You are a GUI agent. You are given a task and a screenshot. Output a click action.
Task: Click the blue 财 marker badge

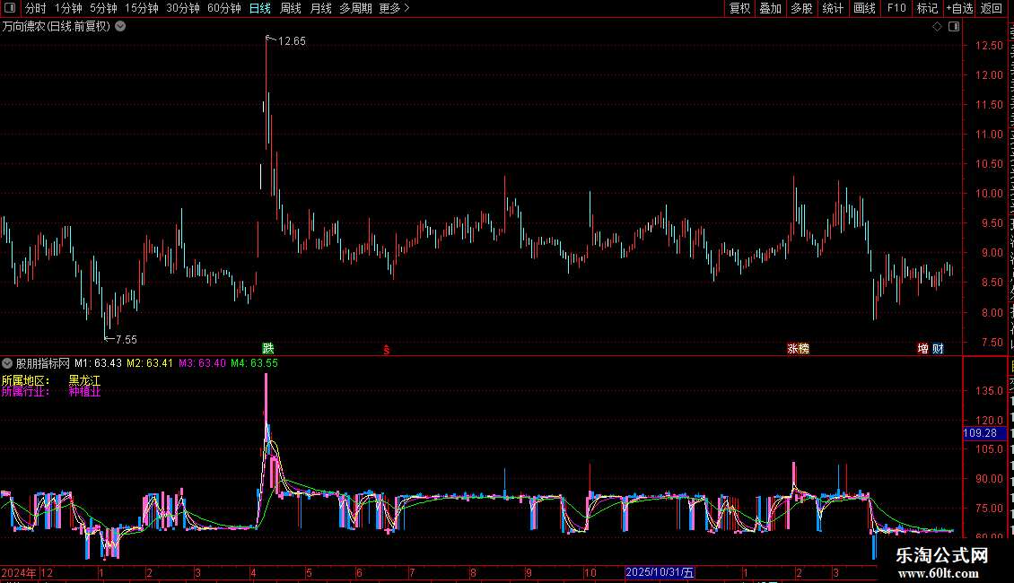click(938, 348)
